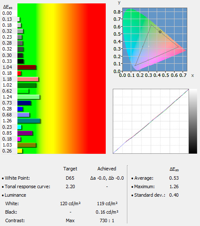Click the Tonal response curve label

(27, 186)
